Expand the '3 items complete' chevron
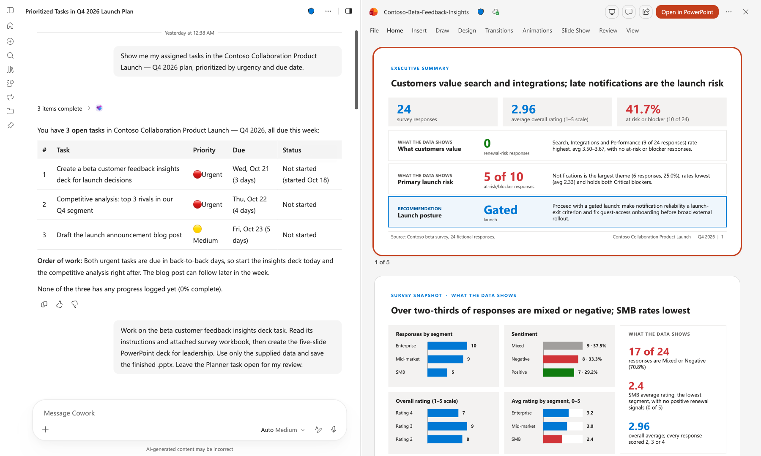The width and height of the screenshot is (761, 456). coord(89,108)
